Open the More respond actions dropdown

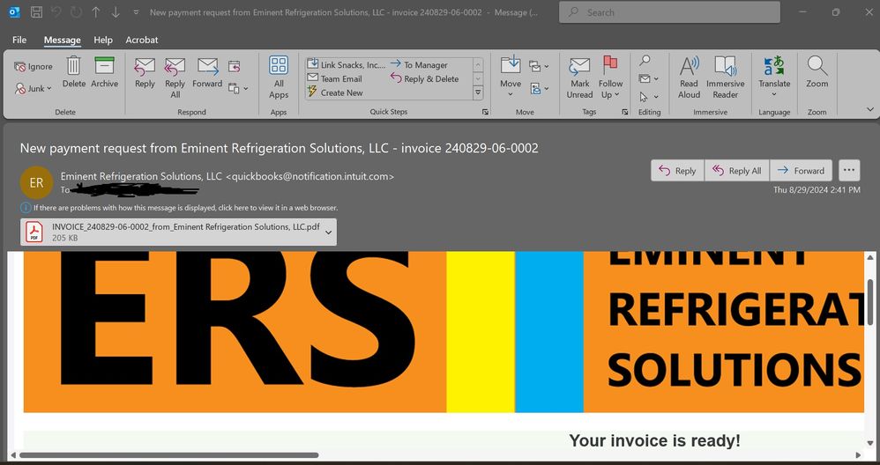pyautogui.click(x=238, y=89)
